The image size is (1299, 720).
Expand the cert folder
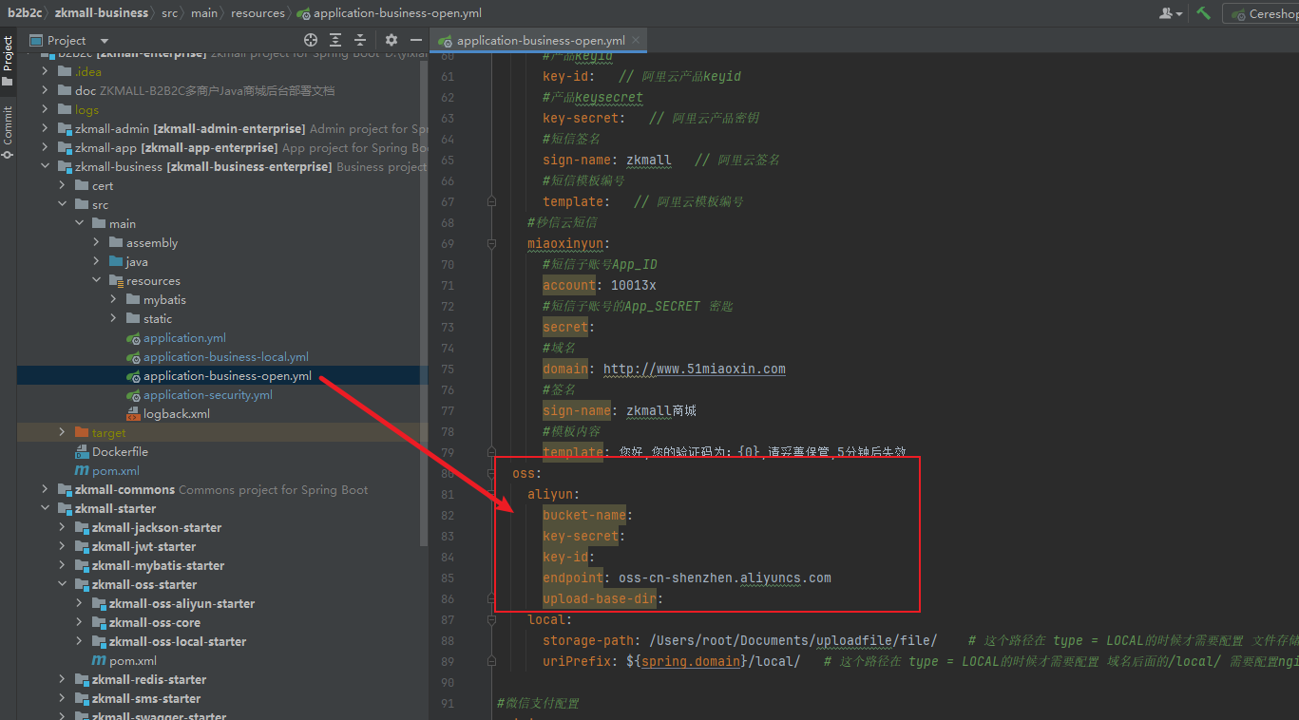(x=63, y=186)
